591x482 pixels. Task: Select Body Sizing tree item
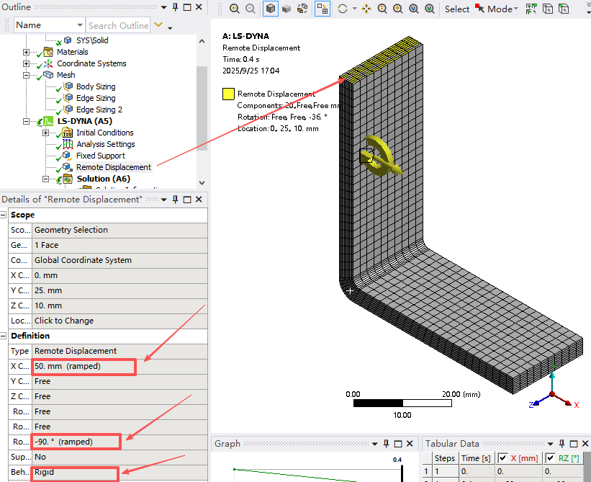[96, 86]
